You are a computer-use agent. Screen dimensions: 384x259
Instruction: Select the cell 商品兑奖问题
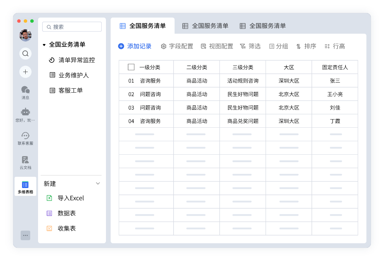(x=243, y=121)
